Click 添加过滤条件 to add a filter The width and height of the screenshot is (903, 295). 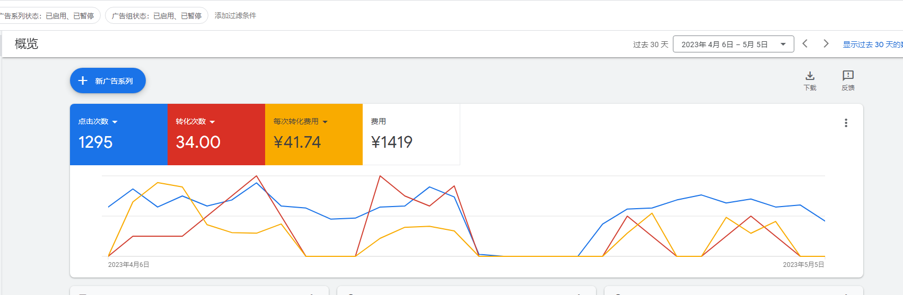235,16
